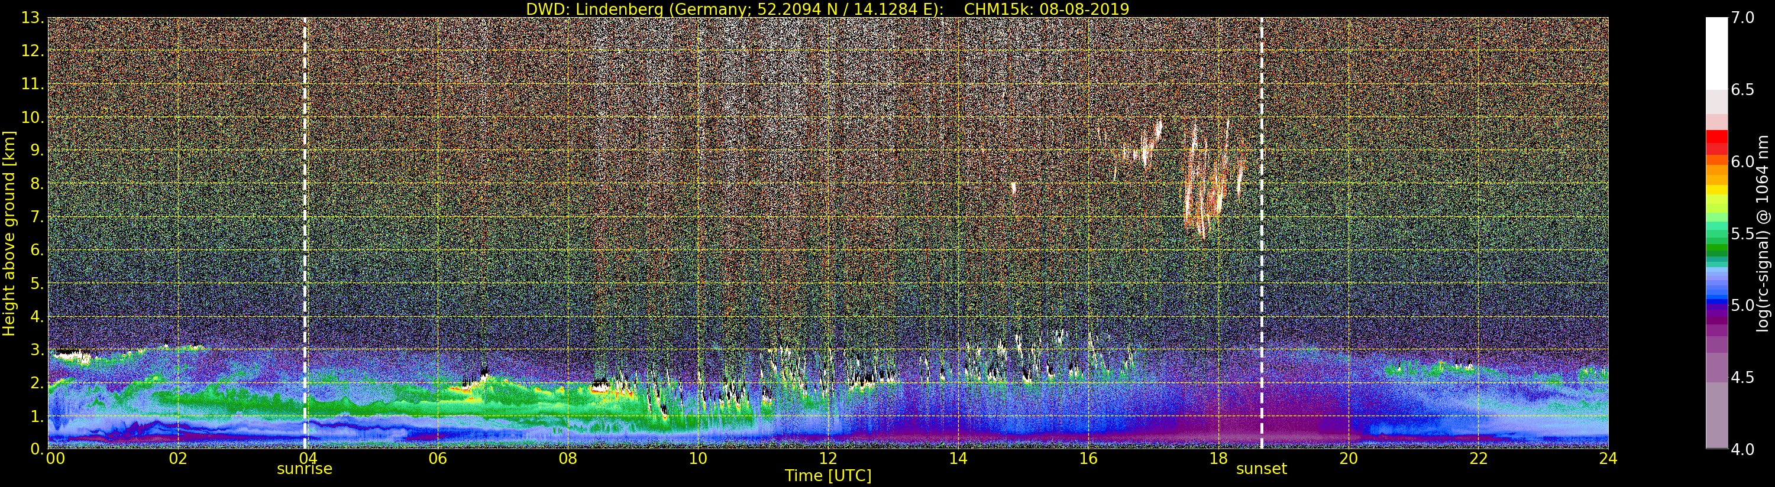Click the height axis tick '10.'
This screenshot has width=1775, height=487.
coord(33,117)
